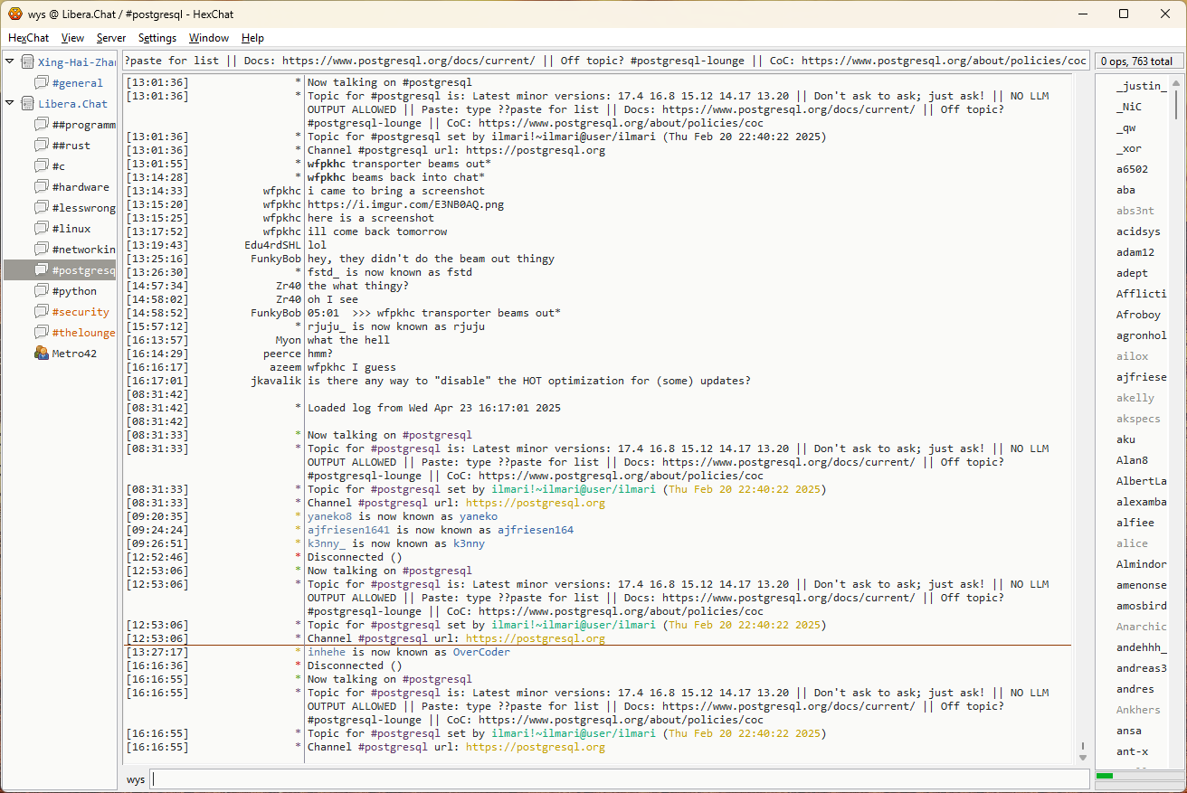
Task: Collapse the Xing-Hai-Zhai server tree
Action: click(10, 62)
